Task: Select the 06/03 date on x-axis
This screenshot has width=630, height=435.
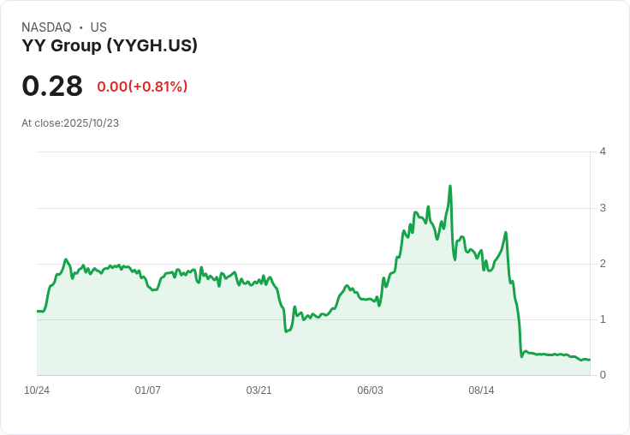Action: pos(370,390)
